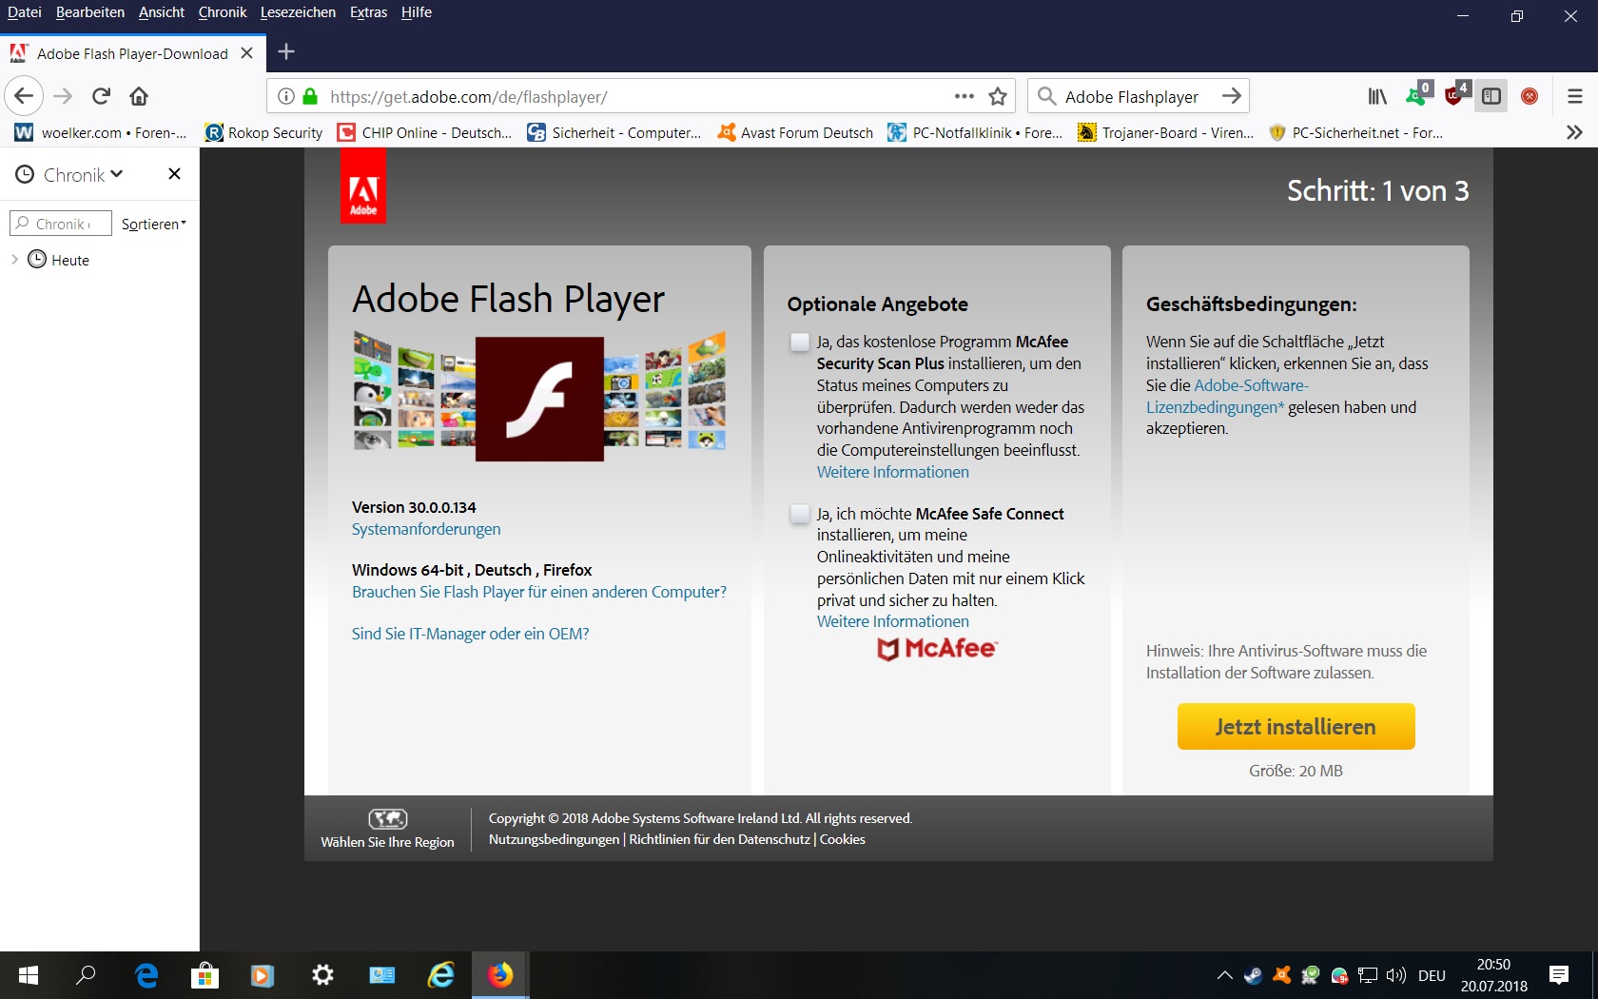Open the Lesezeichen menu

298,12
